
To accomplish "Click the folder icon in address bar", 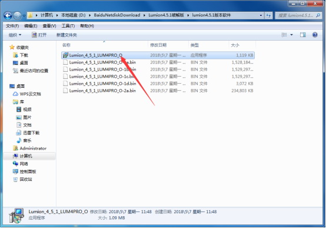I will click(x=30, y=15).
